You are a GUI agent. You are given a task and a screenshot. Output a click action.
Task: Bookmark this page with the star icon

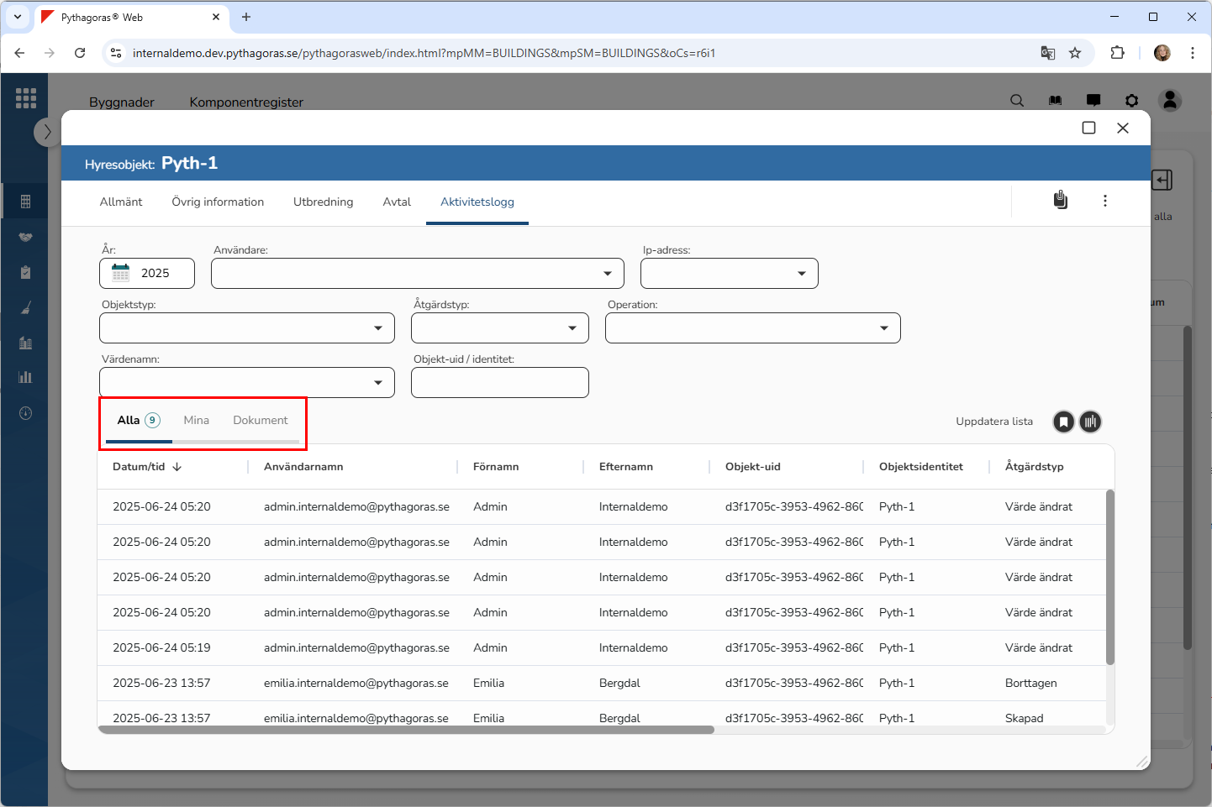1074,53
